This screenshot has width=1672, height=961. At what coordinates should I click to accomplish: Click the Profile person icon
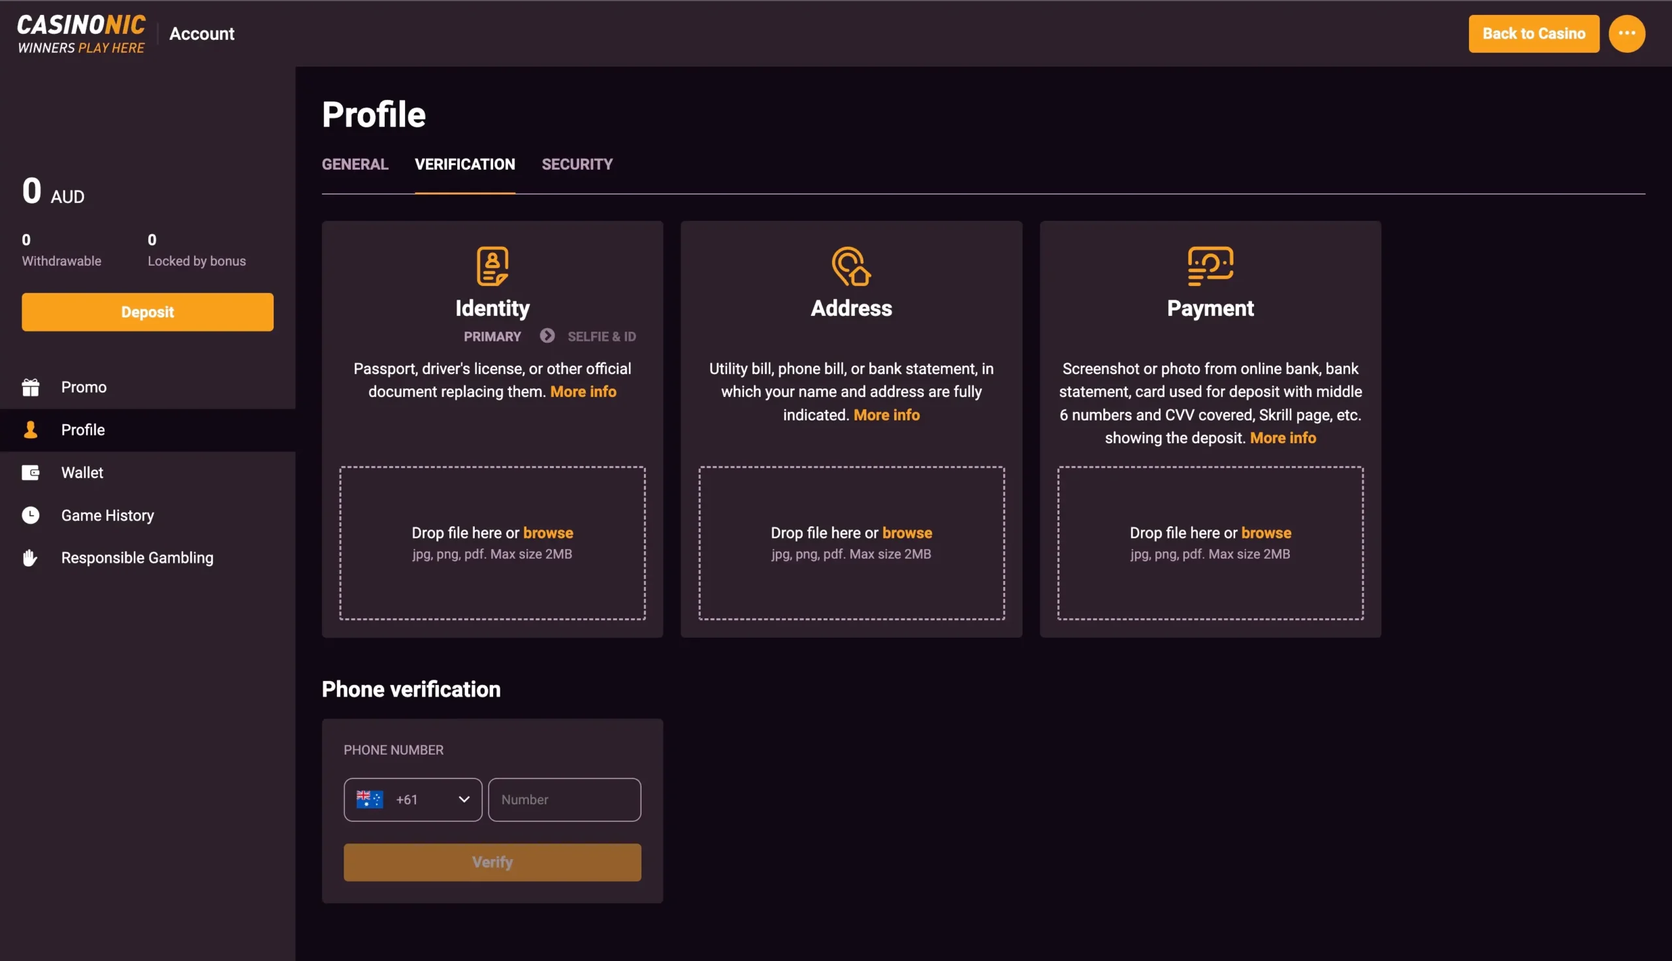pyautogui.click(x=30, y=430)
